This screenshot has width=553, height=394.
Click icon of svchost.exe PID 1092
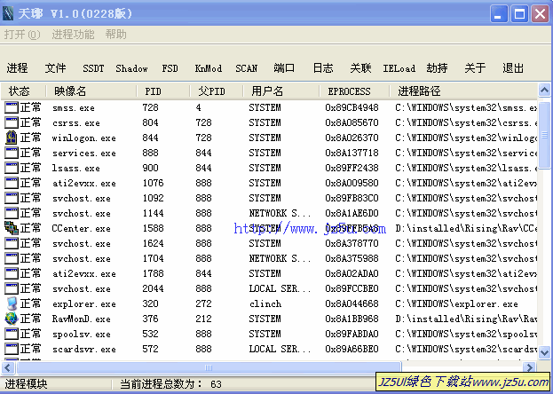coord(12,198)
